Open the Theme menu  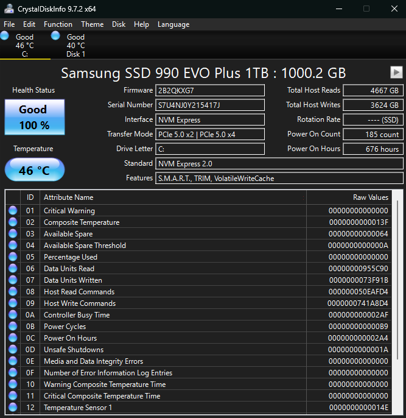(x=92, y=24)
